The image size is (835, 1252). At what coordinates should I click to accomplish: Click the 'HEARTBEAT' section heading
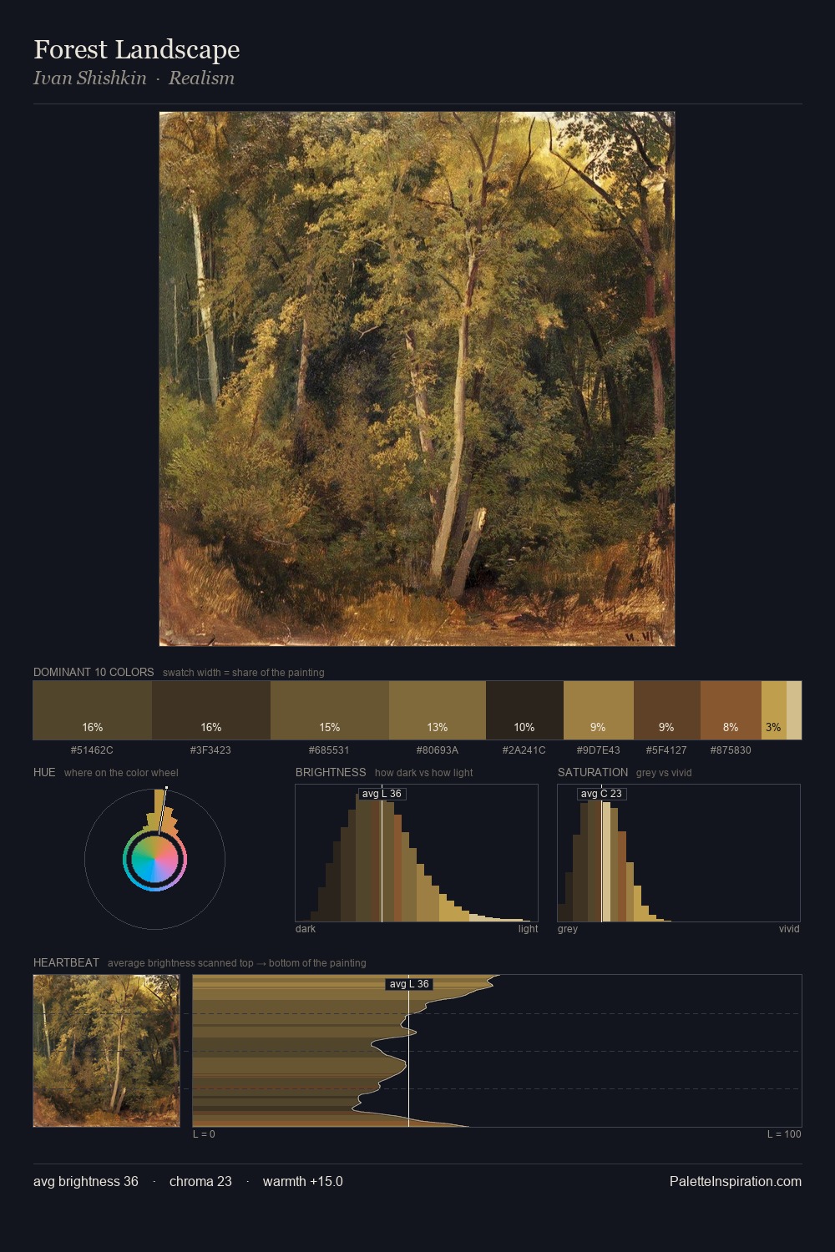pyautogui.click(x=66, y=962)
